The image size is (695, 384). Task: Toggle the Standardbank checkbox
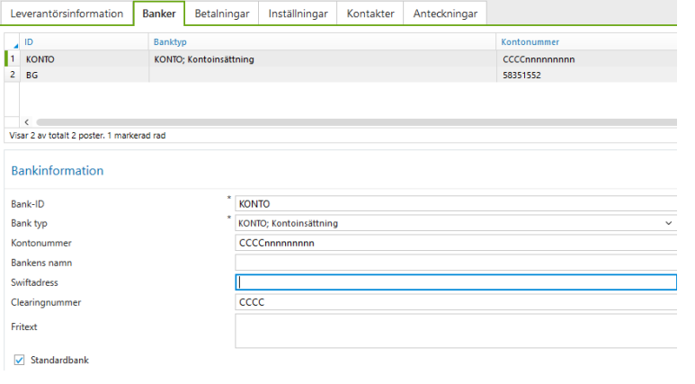coord(19,360)
